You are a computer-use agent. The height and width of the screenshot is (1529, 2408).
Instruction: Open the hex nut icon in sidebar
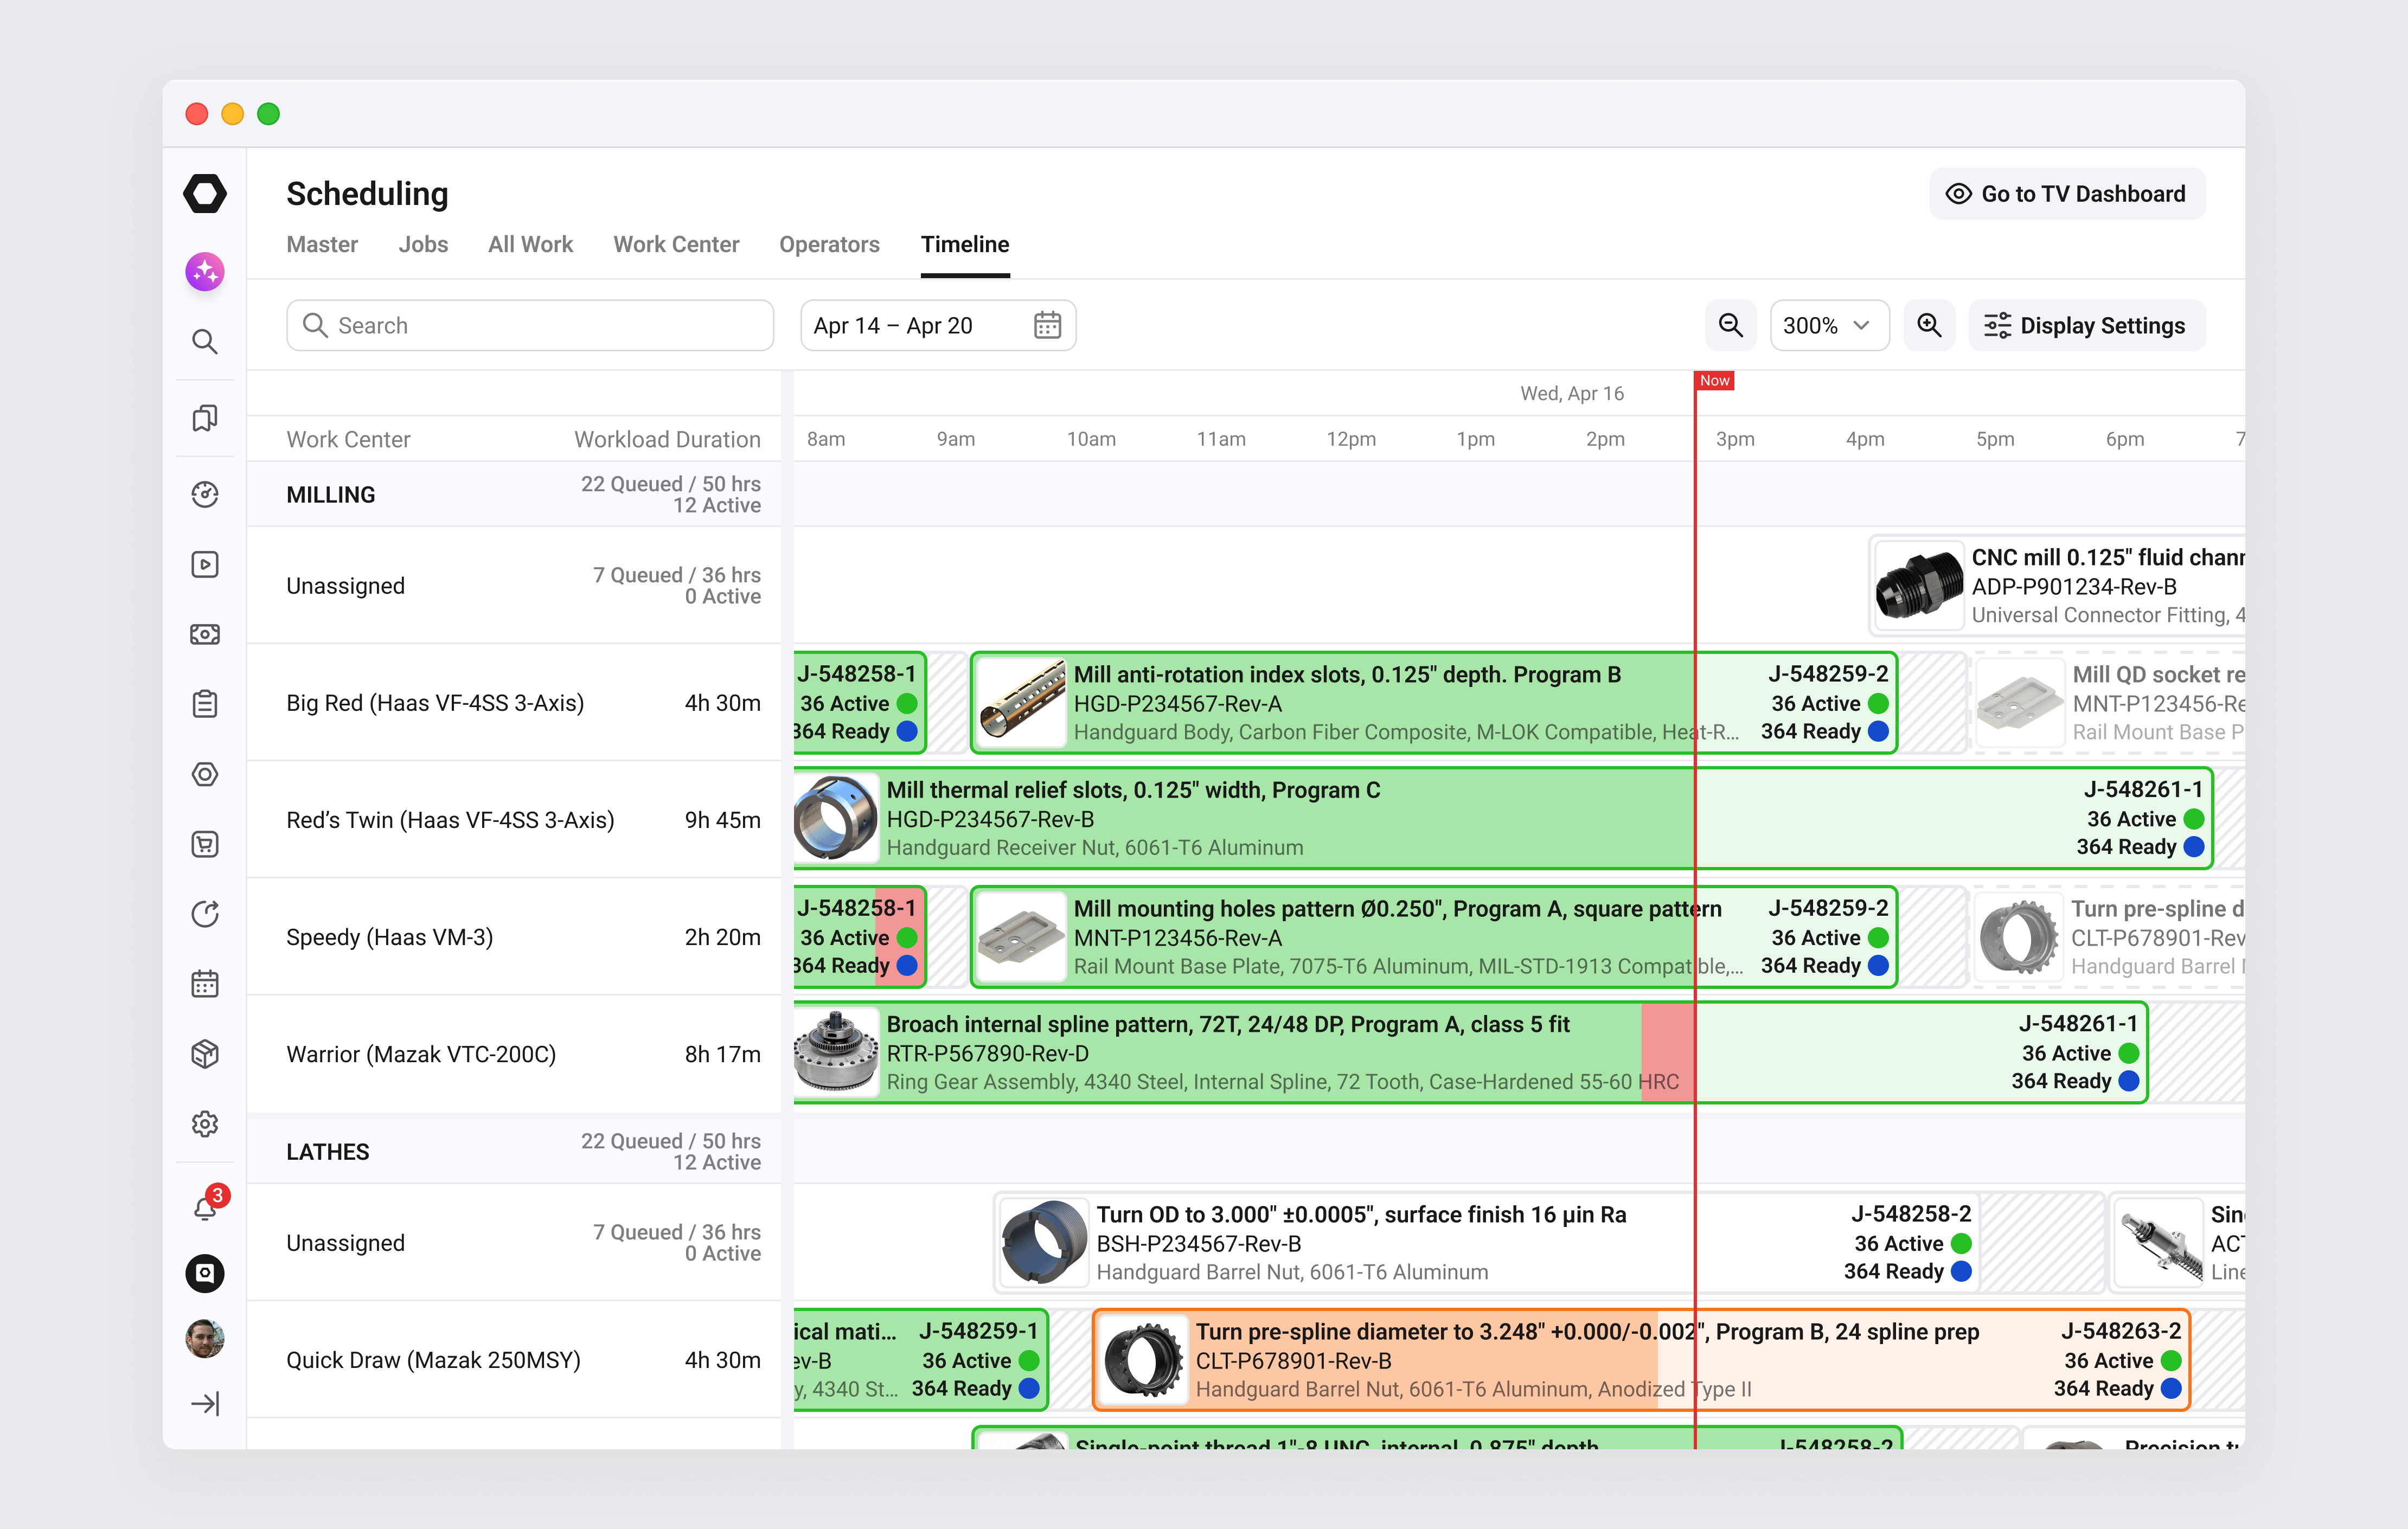205,774
